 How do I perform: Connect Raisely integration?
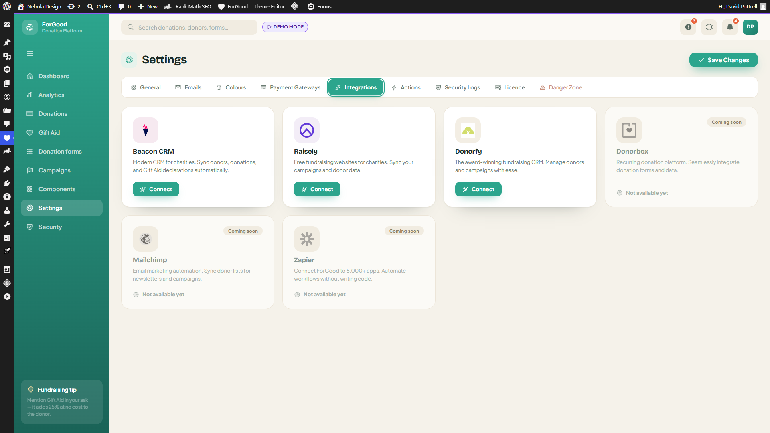point(317,189)
